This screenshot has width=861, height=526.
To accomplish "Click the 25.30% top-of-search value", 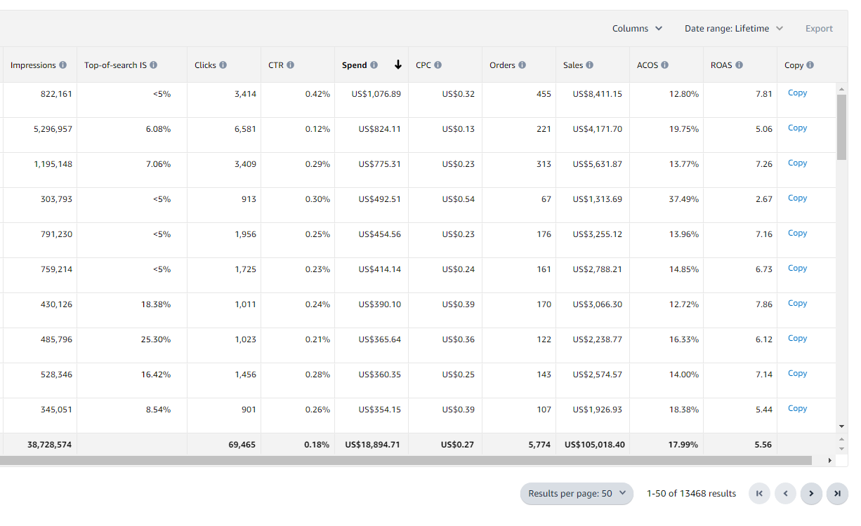I will point(156,339).
